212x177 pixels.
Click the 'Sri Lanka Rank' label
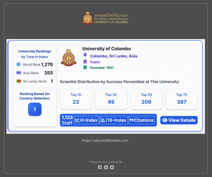tap(35, 81)
